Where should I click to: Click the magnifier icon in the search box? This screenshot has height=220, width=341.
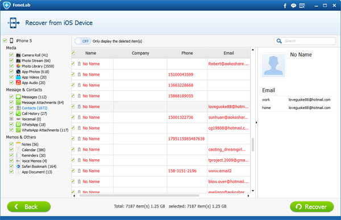click(x=279, y=41)
